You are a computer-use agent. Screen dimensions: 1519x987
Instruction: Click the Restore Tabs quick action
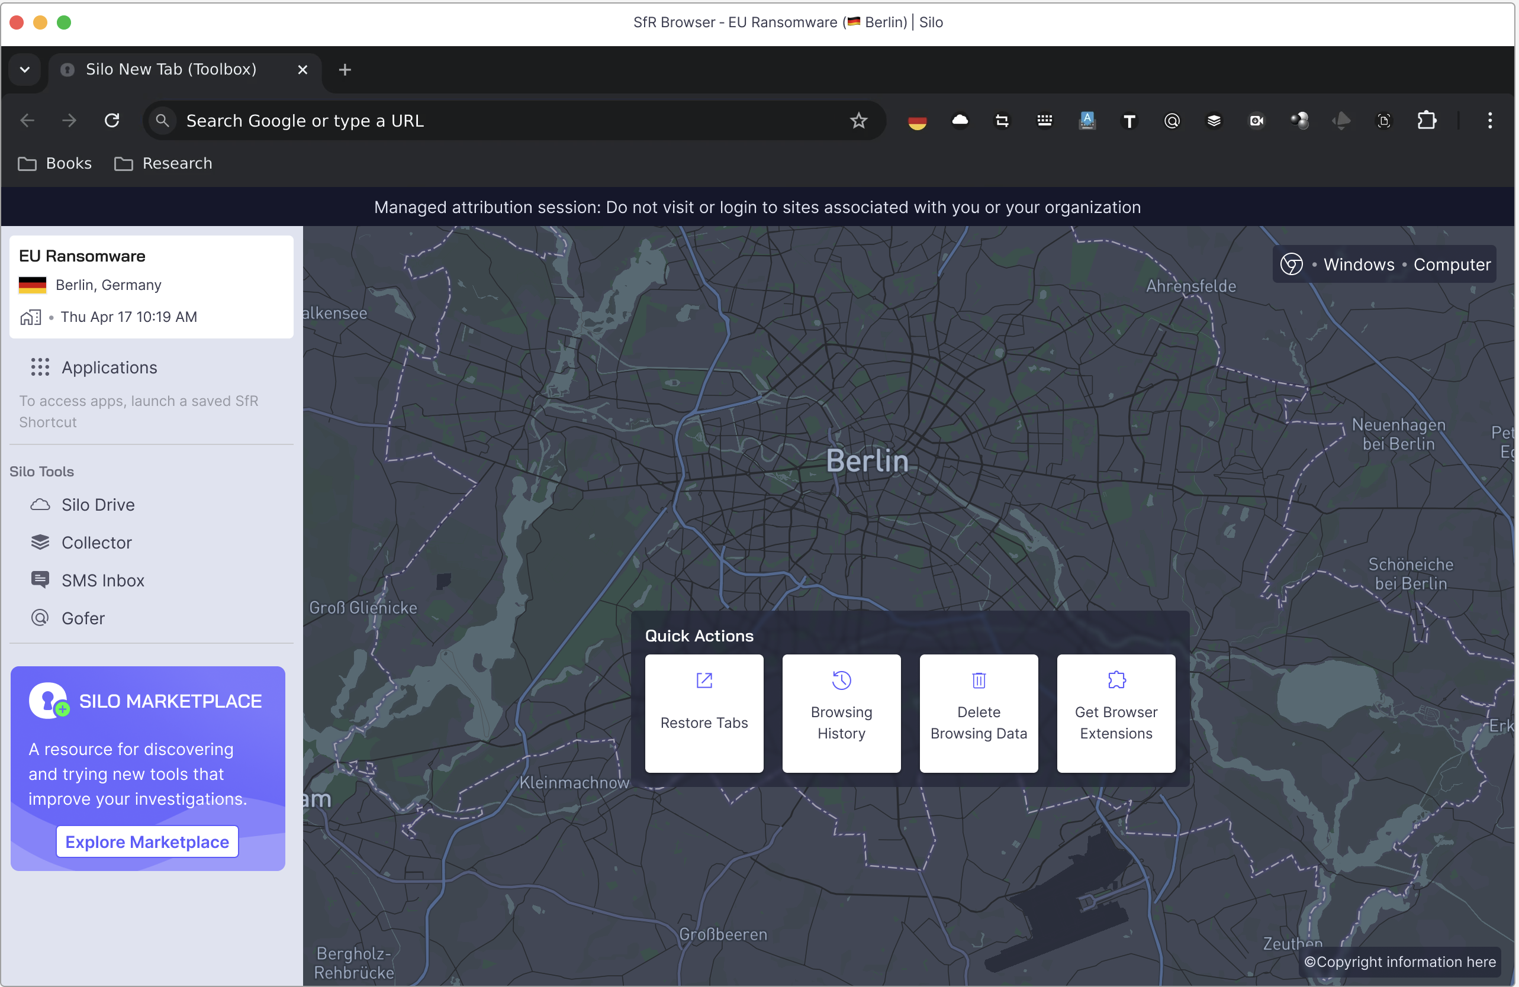point(704,713)
